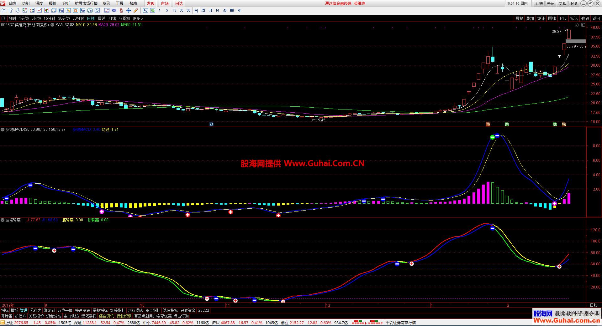Toggle the N-day period button
Image resolution: width=602 pixels, height=326 pixels.
point(218,11)
